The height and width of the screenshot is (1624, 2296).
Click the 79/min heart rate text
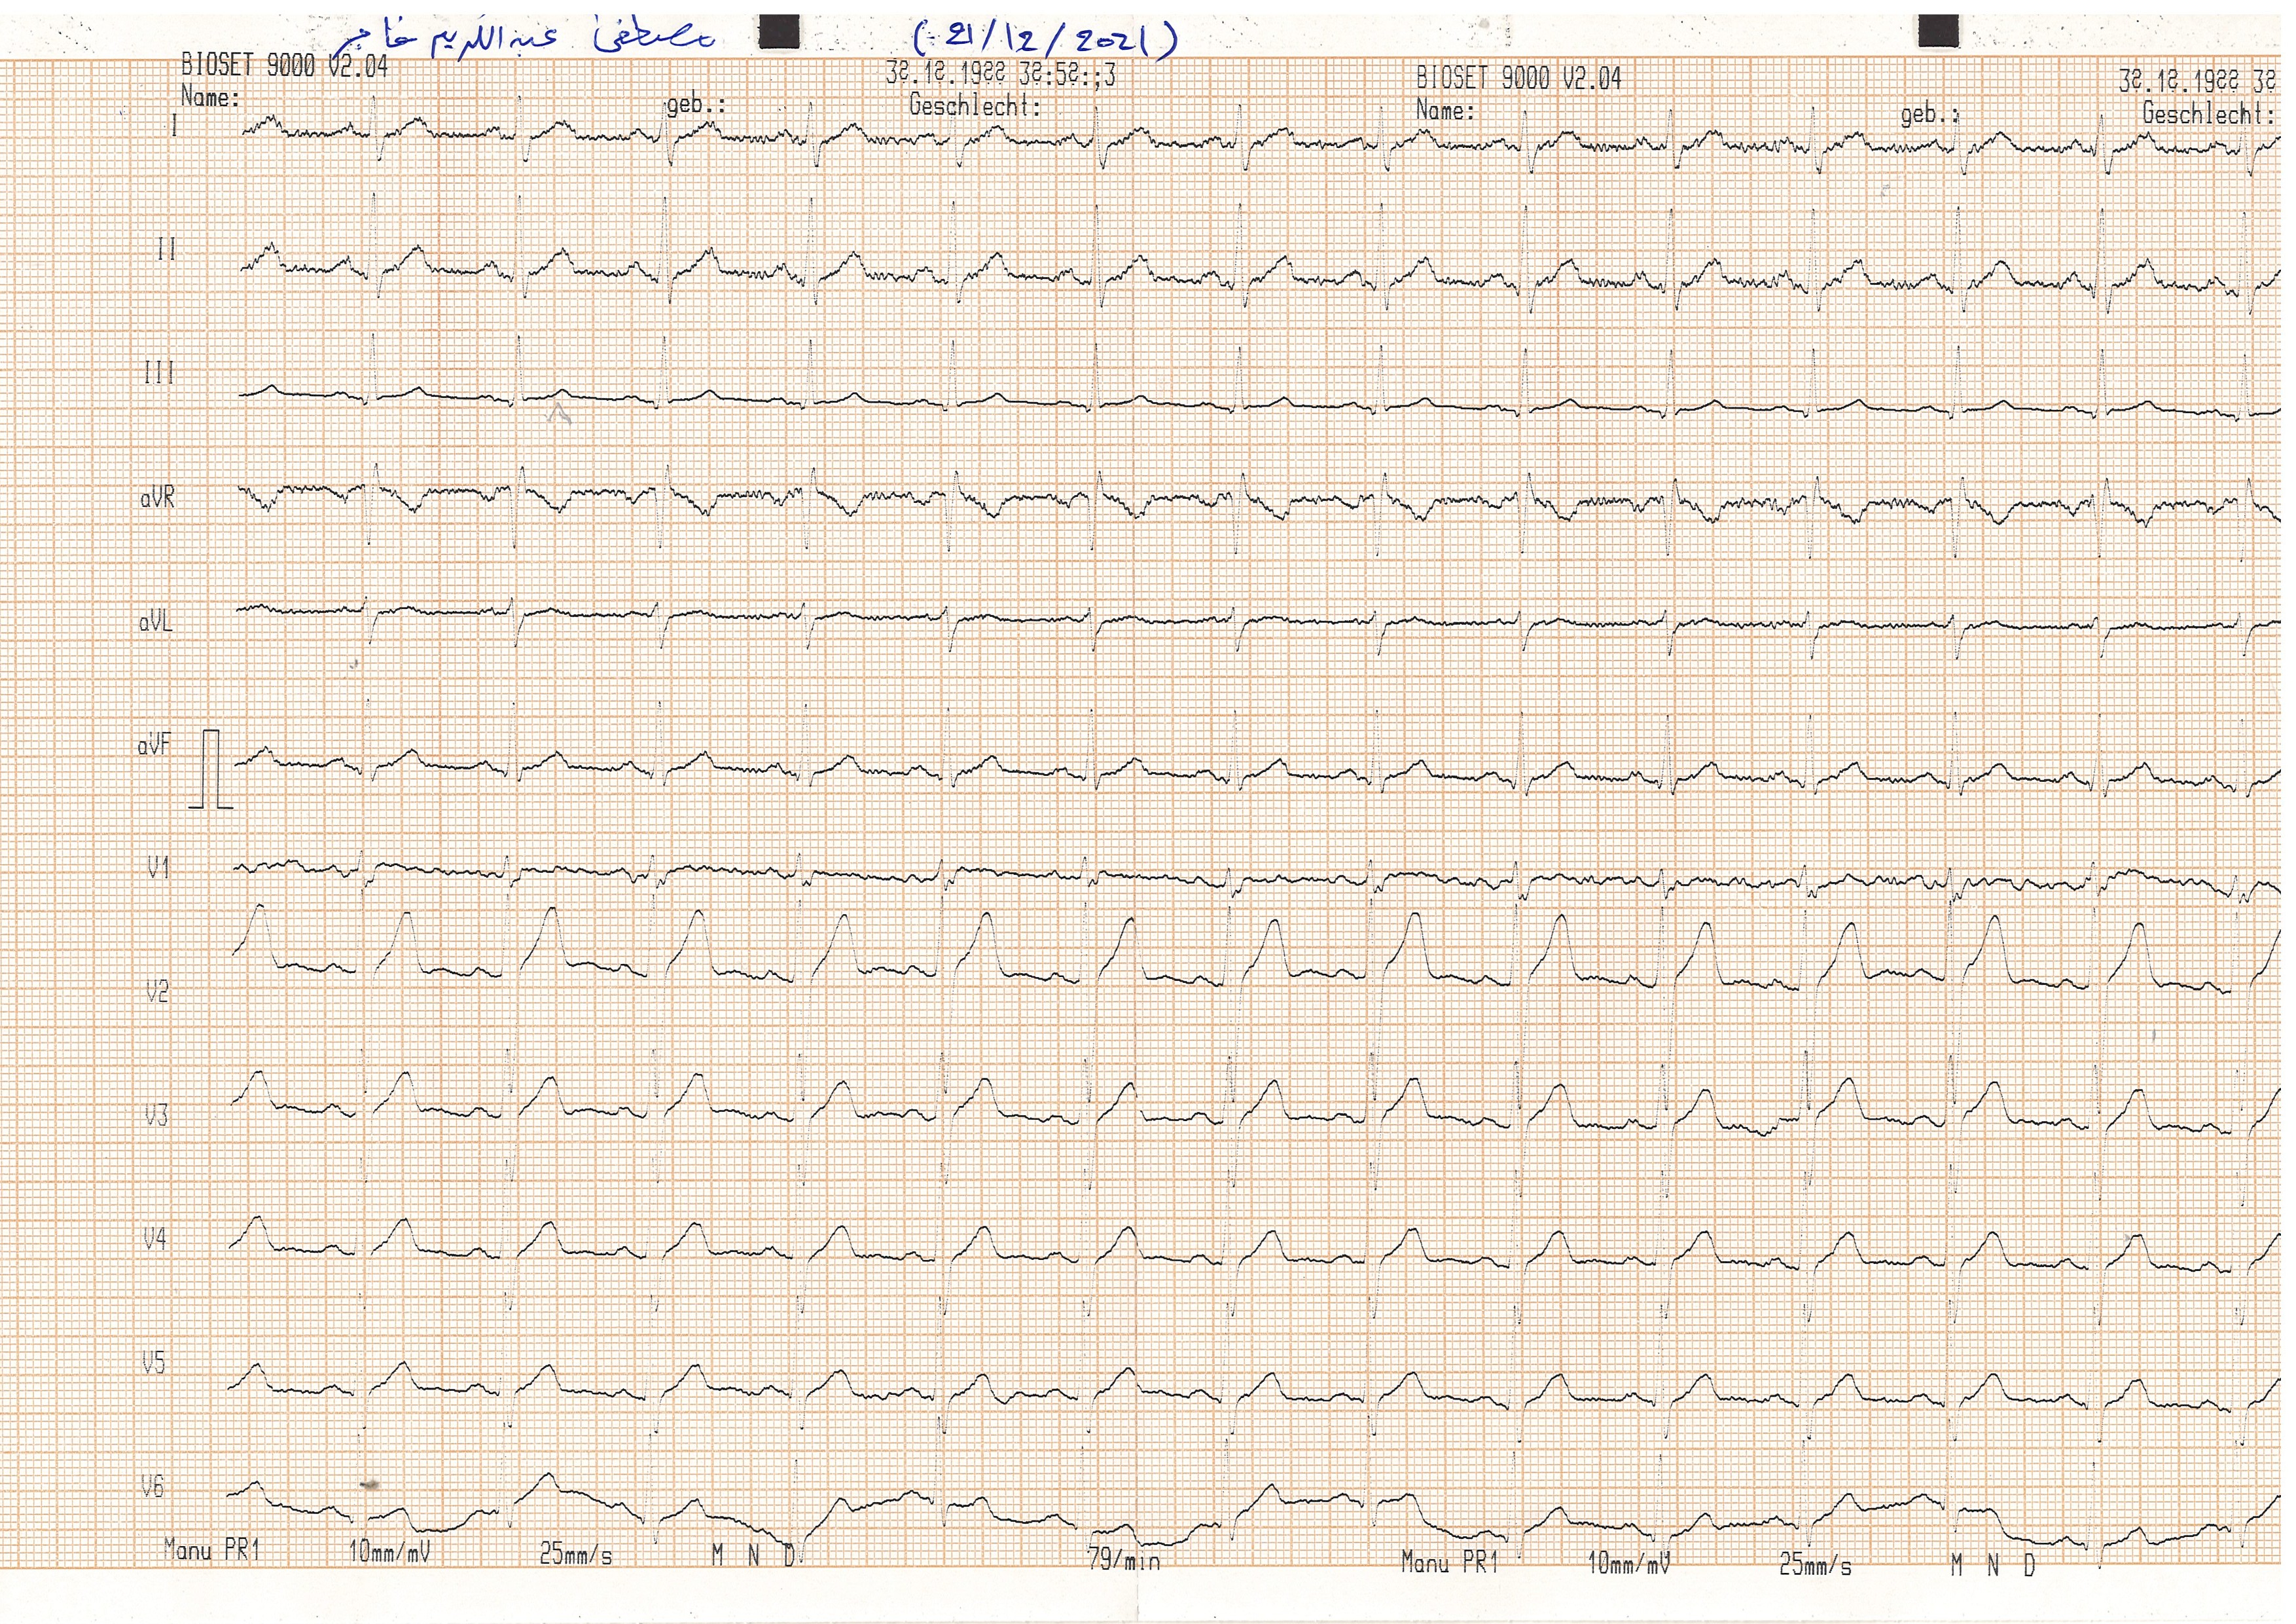1124,1560
